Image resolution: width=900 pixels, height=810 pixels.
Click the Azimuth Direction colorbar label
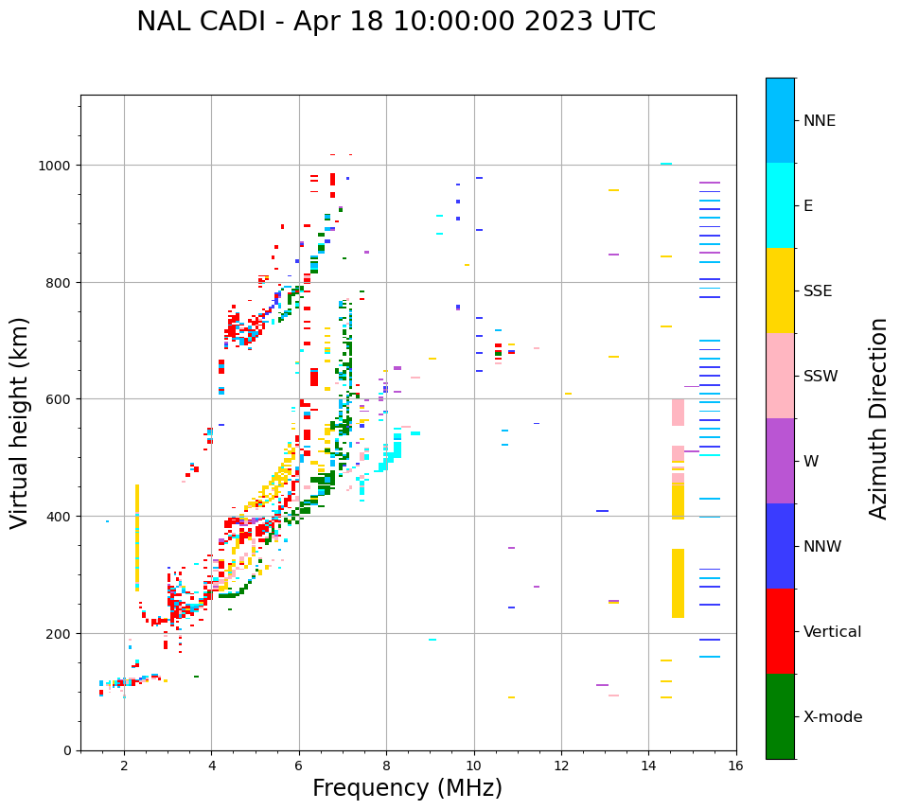pyautogui.click(x=879, y=418)
